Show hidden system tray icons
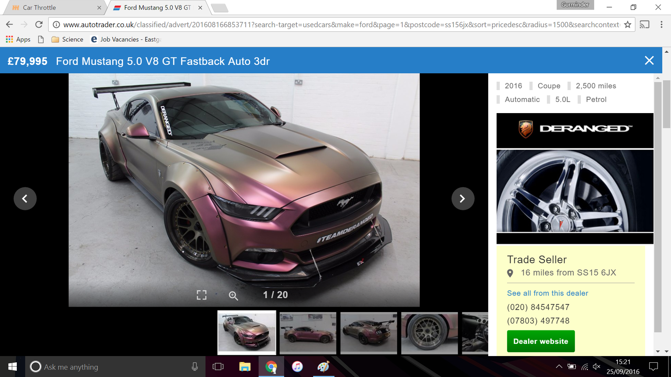The width and height of the screenshot is (671, 377). point(559,367)
